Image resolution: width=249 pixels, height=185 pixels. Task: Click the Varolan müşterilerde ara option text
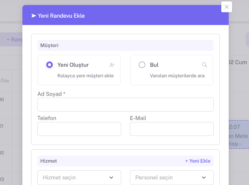(177, 76)
